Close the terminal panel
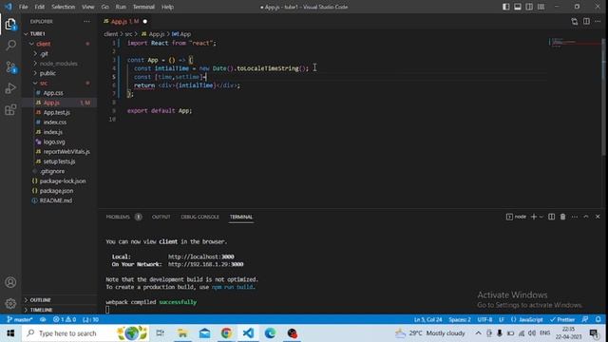Image resolution: width=608 pixels, height=342 pixels. tap(598, 217)
